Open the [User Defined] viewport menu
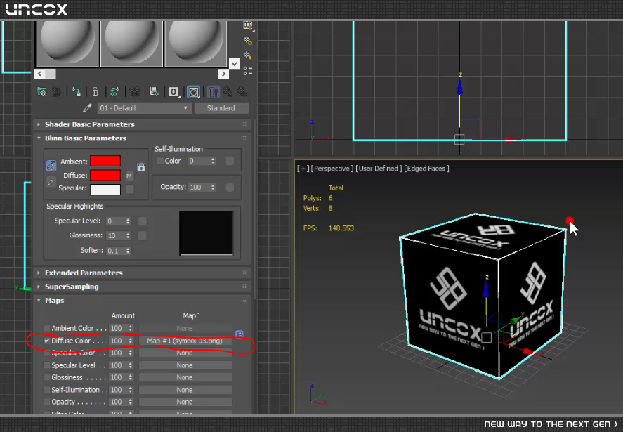The height and width of the screenshot is (432, 623). (379, 169)
